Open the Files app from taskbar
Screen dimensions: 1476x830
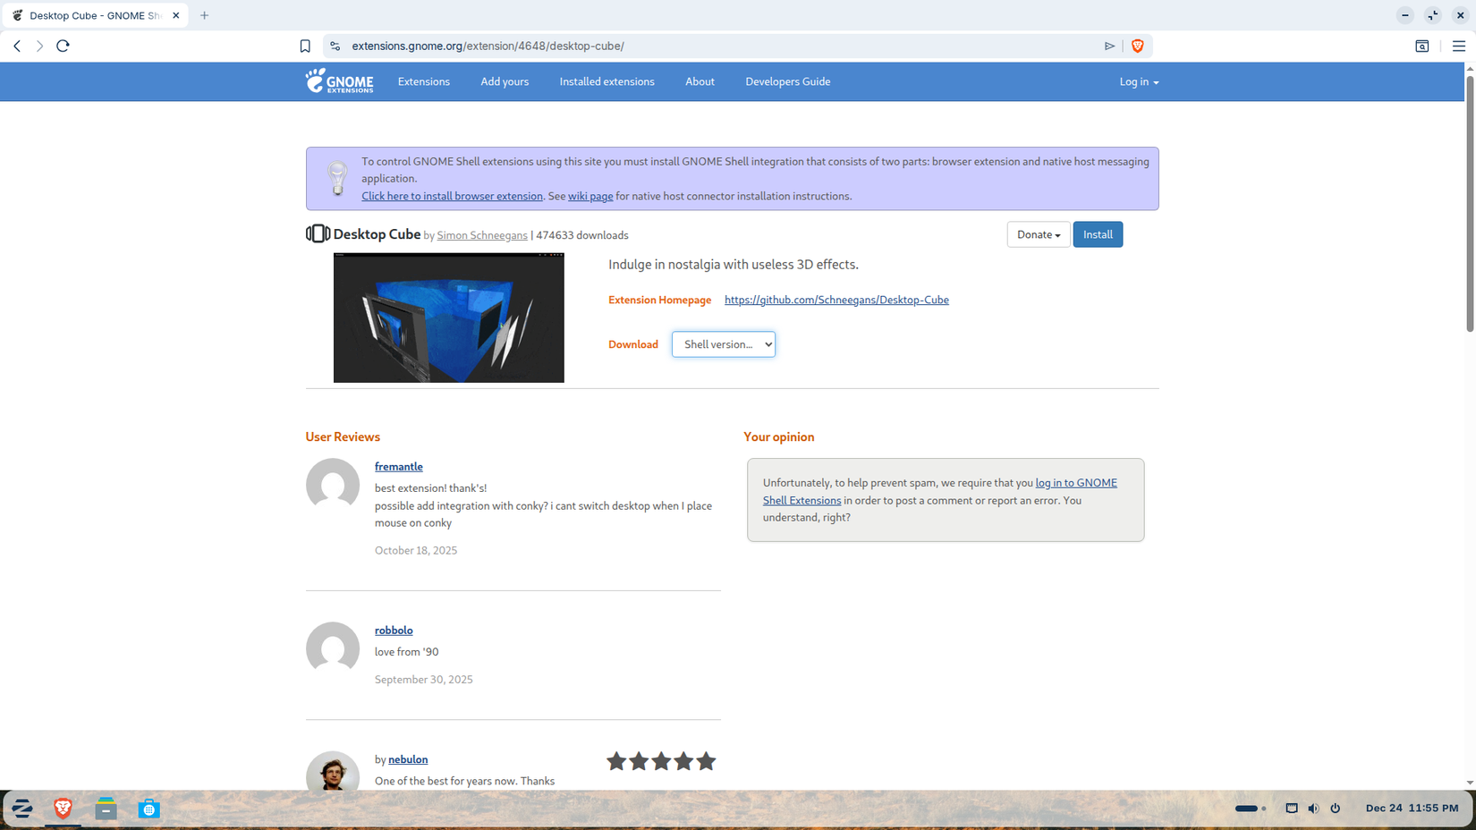106,809
